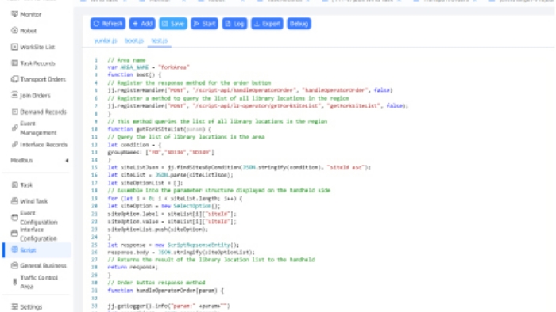Expand the Modbus menu arrow
Viewport: 556px width, 312px height.
[x=67, y=161]
